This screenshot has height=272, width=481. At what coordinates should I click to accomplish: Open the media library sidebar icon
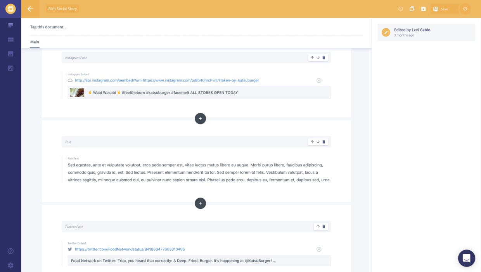point(10,54)
